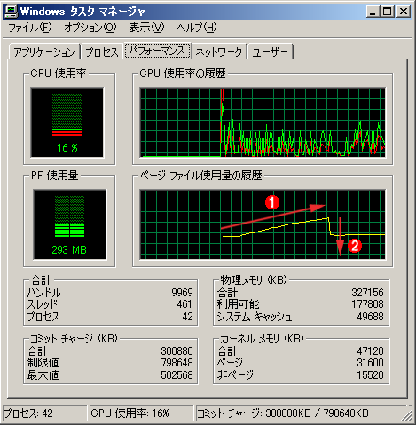Minimize the Task Manager window

(373, 12)
